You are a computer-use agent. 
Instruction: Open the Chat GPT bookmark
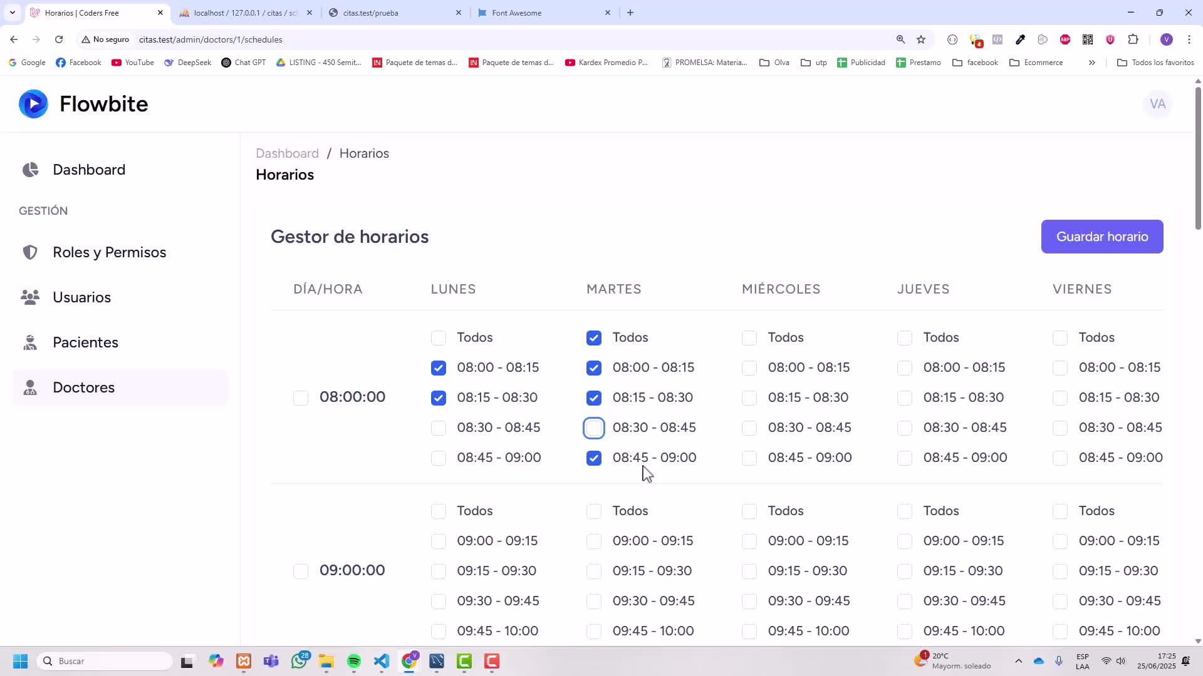244,63
